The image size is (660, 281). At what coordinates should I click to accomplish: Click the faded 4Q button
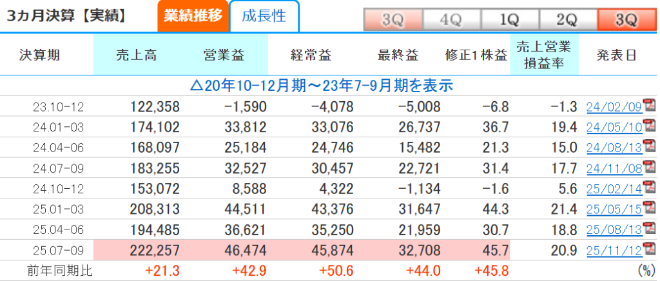point(451,19)
